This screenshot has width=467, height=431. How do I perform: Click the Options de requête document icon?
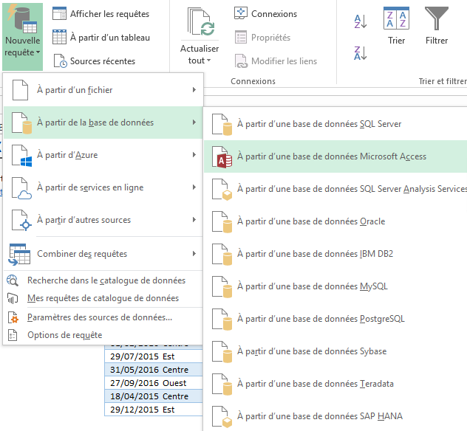(x=13, y=335)
